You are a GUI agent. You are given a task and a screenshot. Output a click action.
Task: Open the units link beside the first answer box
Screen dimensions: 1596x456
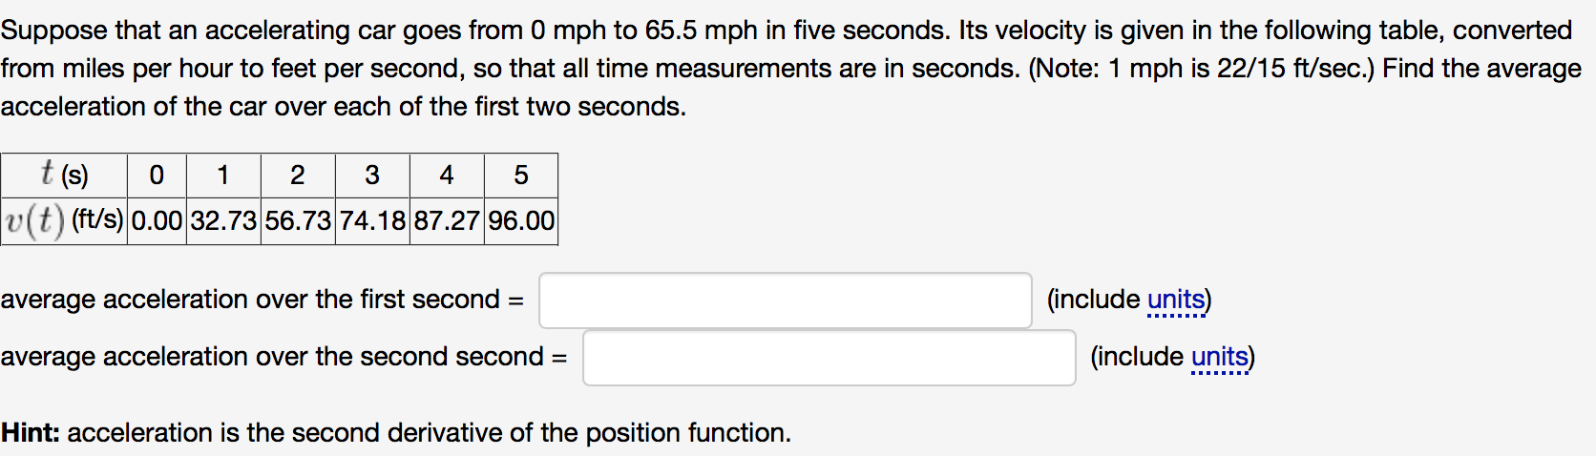(1176, 301)
